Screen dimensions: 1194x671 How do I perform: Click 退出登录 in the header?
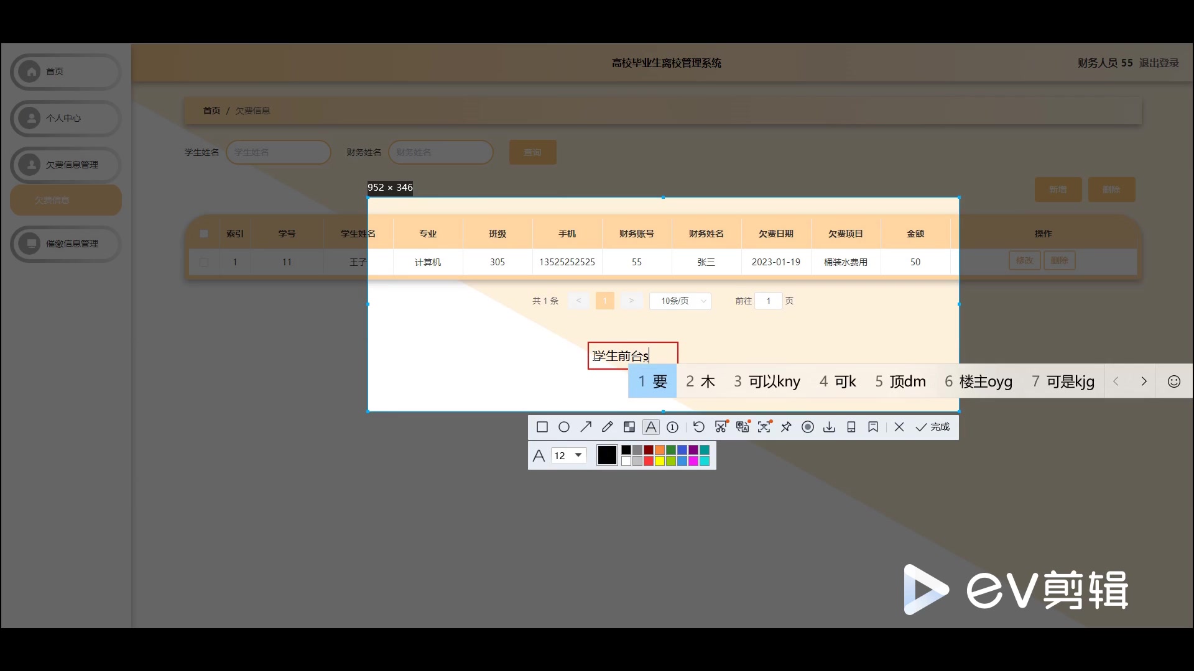(x=1159, y=63)
